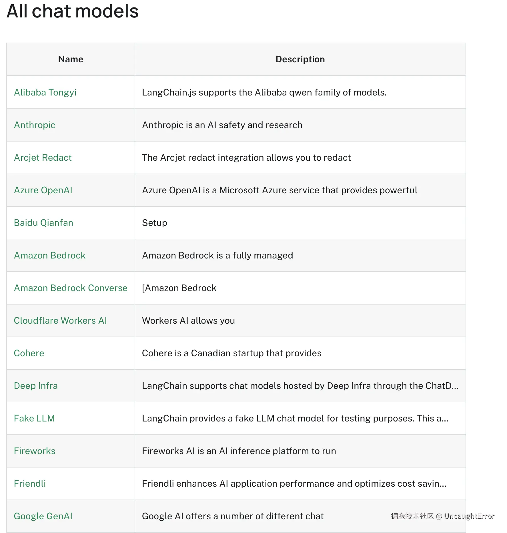Screen dimensions: 507x533
Task: Open the Fake LLM link
Action: 34,418
